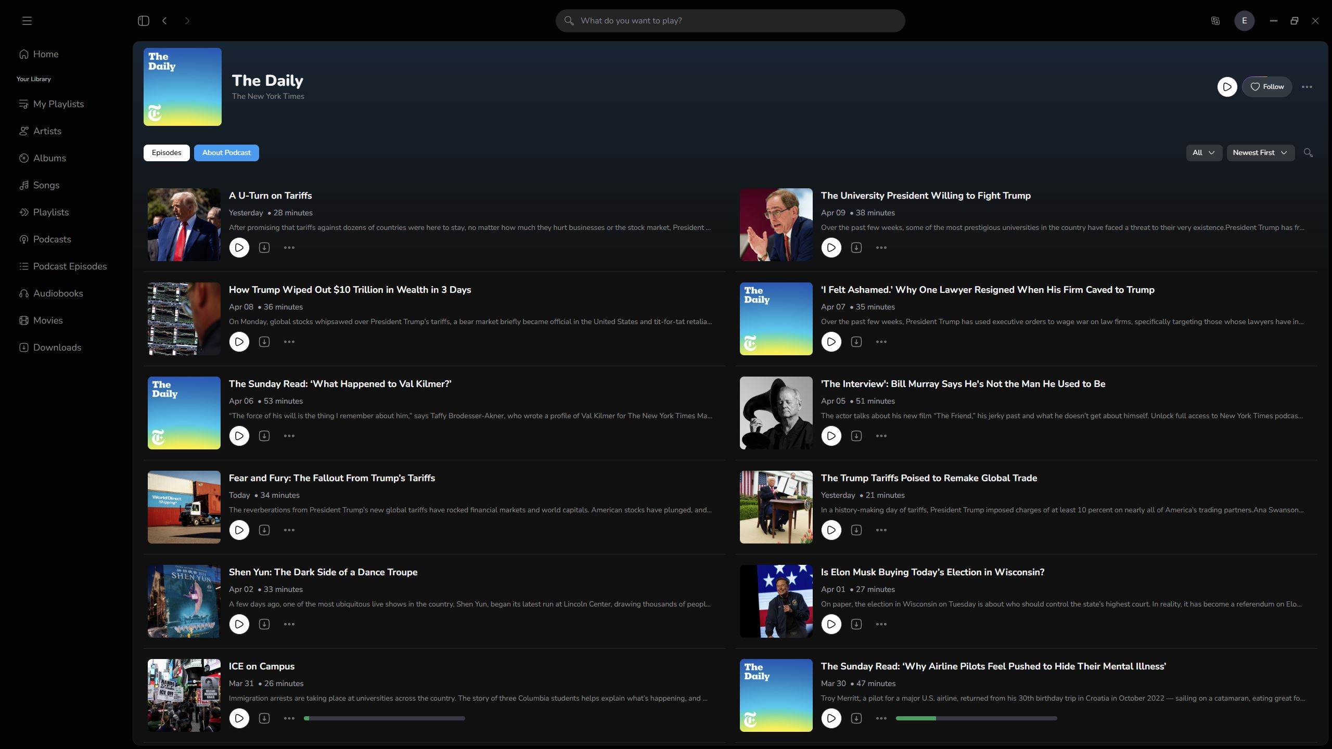Image resolution: width=1332 pixels, height=749 pixels.
Task: Play the Shen Yun episode
Action: (x=239, y=624)
